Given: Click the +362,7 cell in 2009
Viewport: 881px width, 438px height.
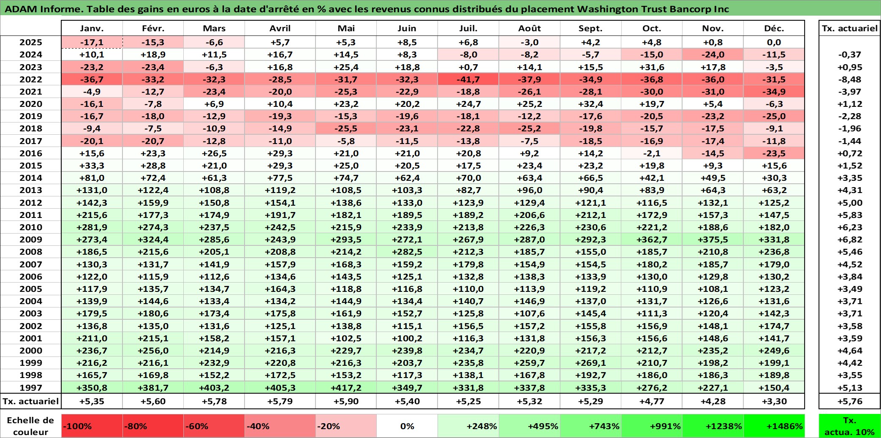Looking at the screenshot, I should (x=652, y=239).
